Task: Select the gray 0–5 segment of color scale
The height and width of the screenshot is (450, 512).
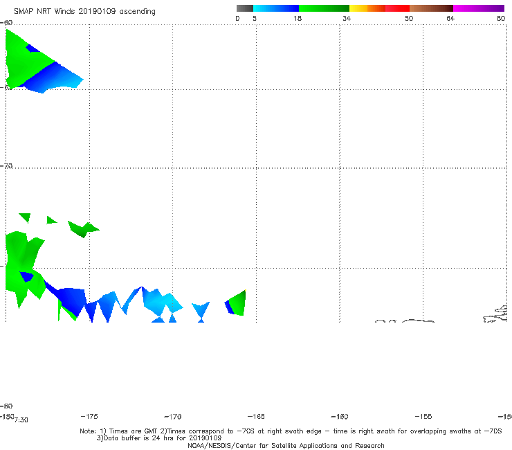Action: point(245,8)
